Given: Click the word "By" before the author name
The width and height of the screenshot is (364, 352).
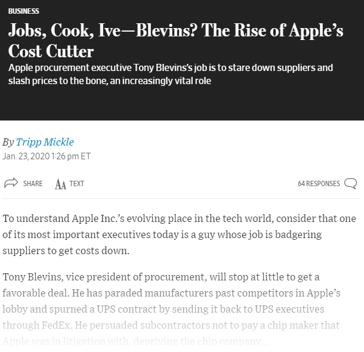Looking at the screenshot, I should click(x=8, y=142).
